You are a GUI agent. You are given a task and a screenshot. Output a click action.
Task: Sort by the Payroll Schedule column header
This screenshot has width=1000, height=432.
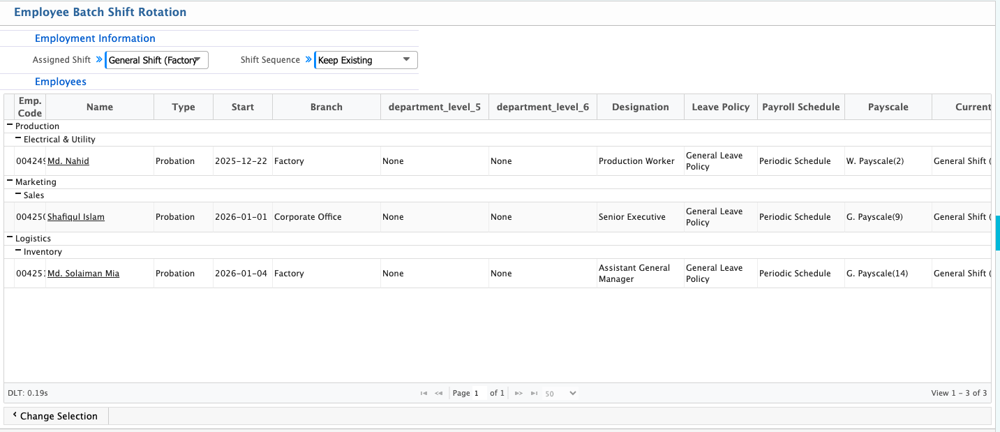pyautogui.click(x=801, y=107)
